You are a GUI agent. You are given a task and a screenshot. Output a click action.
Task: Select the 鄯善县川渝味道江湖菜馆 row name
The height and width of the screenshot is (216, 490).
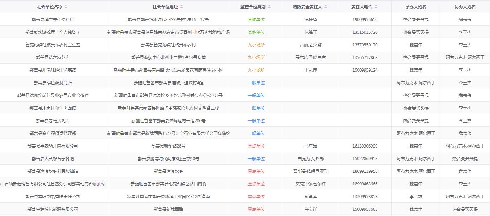[53, 70]
